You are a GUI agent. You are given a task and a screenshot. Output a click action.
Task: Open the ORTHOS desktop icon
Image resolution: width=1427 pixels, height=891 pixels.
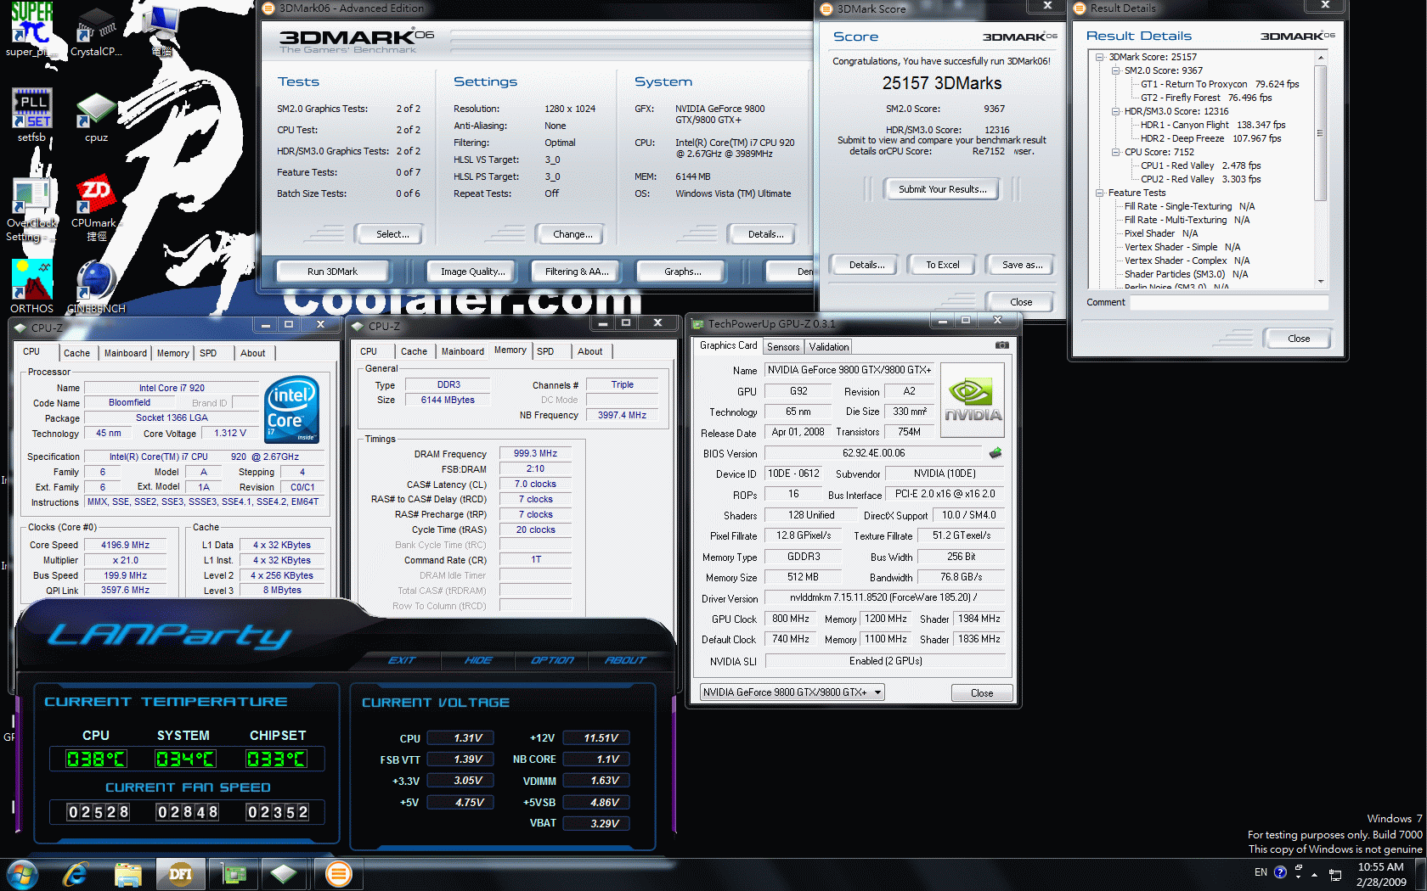tap(31, 286)
